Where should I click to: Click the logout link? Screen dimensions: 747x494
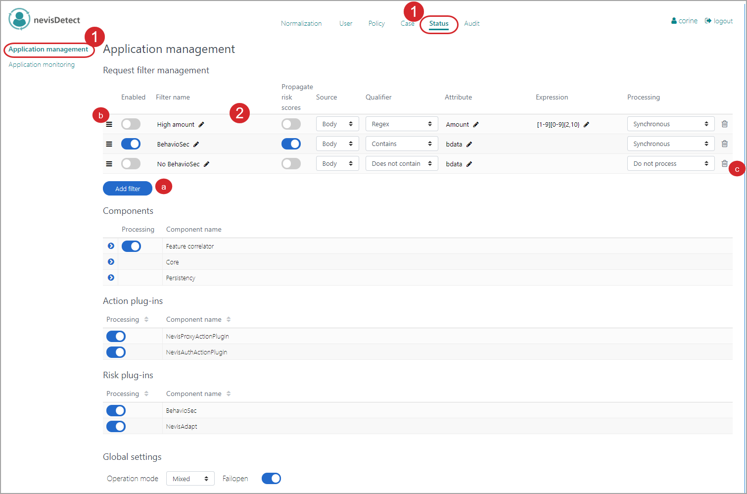click(719, 21)
